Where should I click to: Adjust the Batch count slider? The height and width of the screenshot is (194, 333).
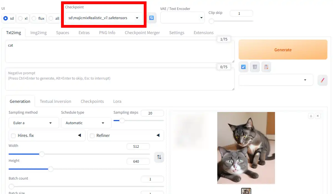pos(86,187)
